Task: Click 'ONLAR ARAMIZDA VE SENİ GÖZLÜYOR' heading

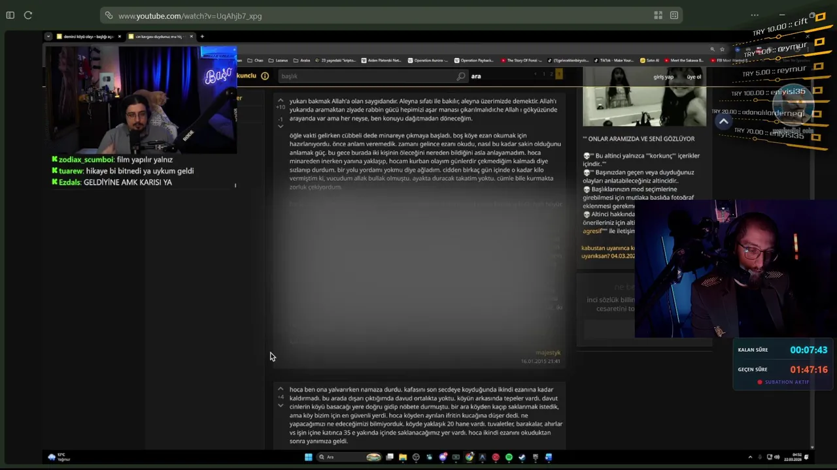Action: (x=639, y=138)
